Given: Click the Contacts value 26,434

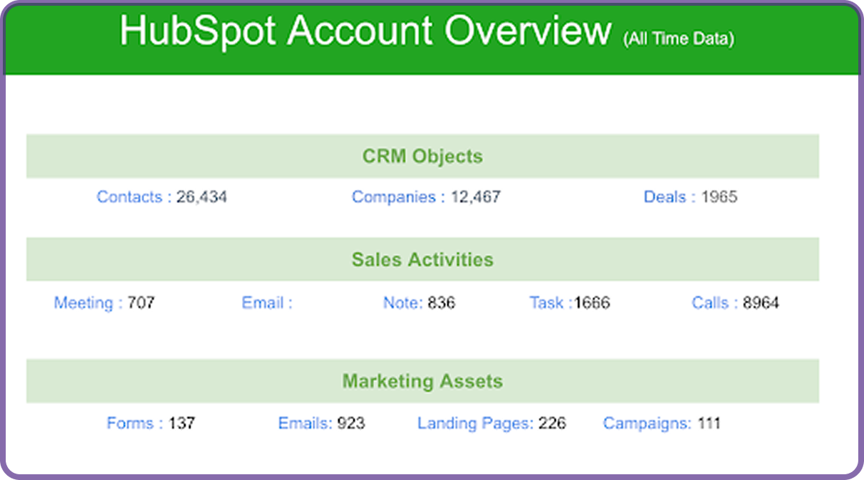Looking at the screenshot, I should click(201, 197).
